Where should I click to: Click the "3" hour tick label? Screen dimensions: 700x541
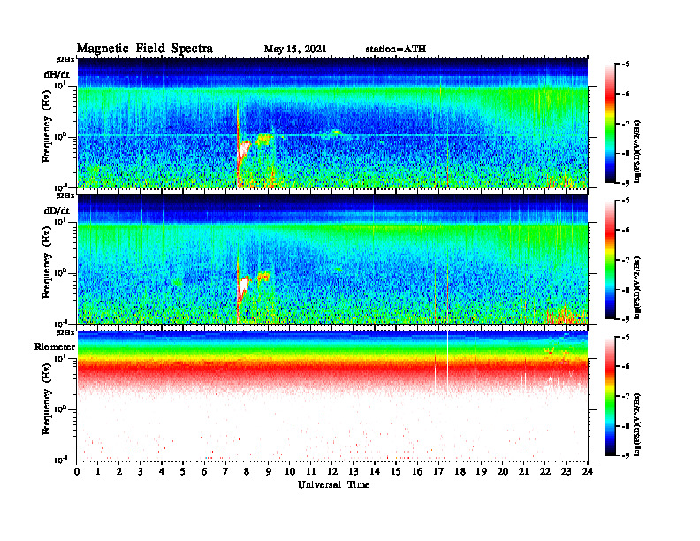[141, 471]
